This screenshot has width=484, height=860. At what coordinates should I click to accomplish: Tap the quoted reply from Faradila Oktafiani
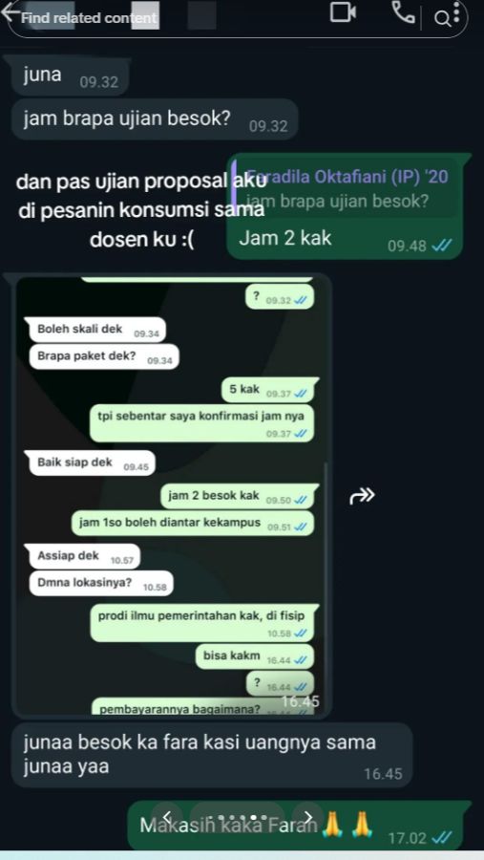pos(344,189)
